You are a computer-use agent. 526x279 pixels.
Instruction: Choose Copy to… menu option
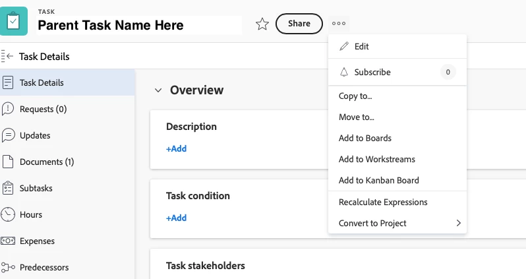[x=355, y=96]
